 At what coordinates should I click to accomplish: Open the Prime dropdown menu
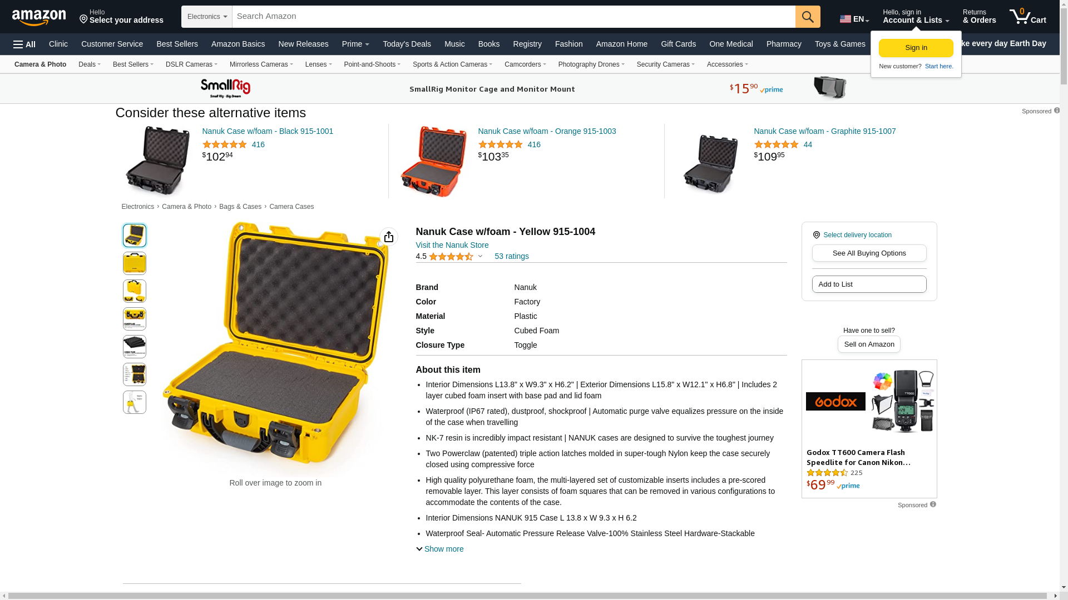pyautogui.click(x=355, y=44)
